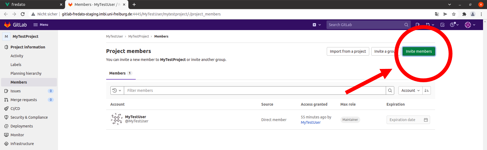Open browser extensions puzzle icon
The width and height of the screenshot is (487, 150).
tap(464, 14)
